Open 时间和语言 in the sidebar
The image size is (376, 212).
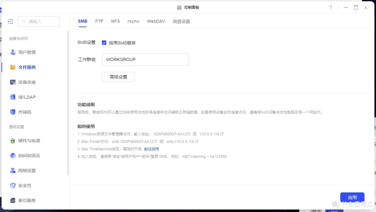(x=29, y=156)
